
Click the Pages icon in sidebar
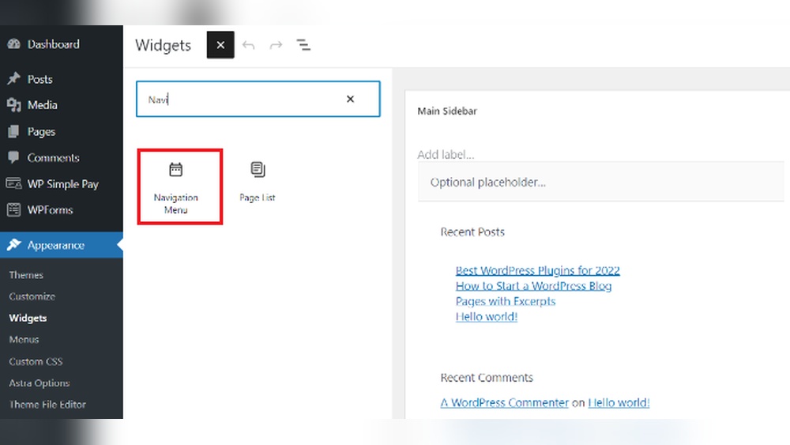pos(13,131)
